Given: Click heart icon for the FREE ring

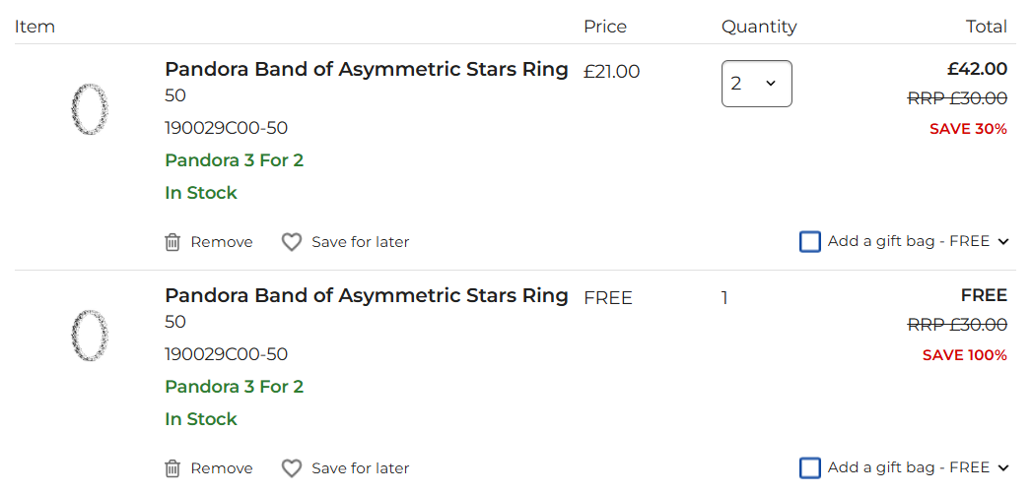Looking at the screenshot, I should click(x=292, y=468).
